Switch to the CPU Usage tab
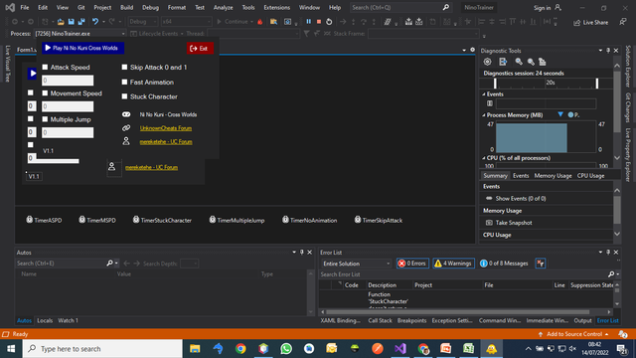 tap(590, 176)
